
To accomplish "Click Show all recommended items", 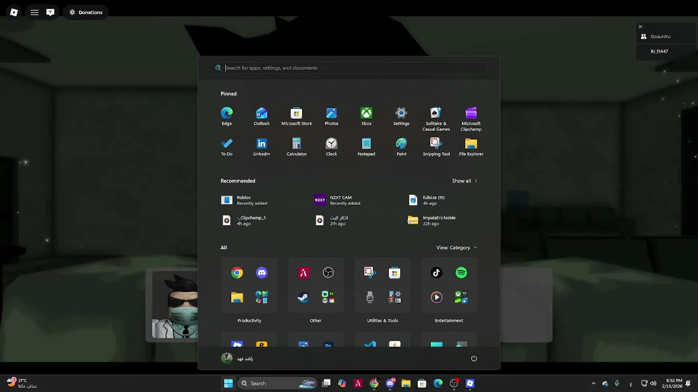I will pos(465,181).
